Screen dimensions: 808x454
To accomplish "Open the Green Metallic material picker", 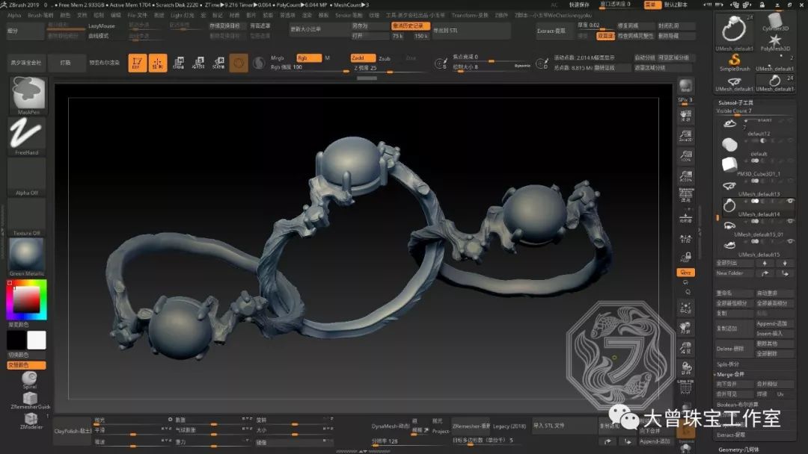I will point(27,257).
